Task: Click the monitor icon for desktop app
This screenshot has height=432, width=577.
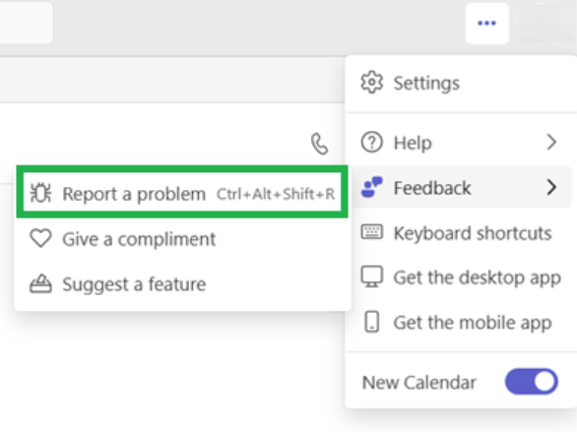Action: [x=371, y=277]
